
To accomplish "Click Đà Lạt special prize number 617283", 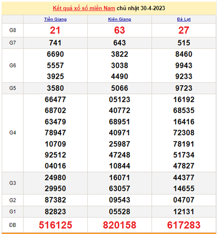I will 184,225.
